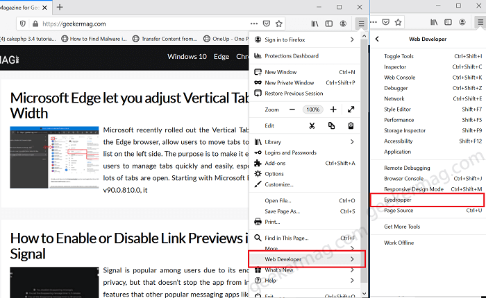
Task: Go back from Web Developer submenu
Action: [x=377, y=39]
